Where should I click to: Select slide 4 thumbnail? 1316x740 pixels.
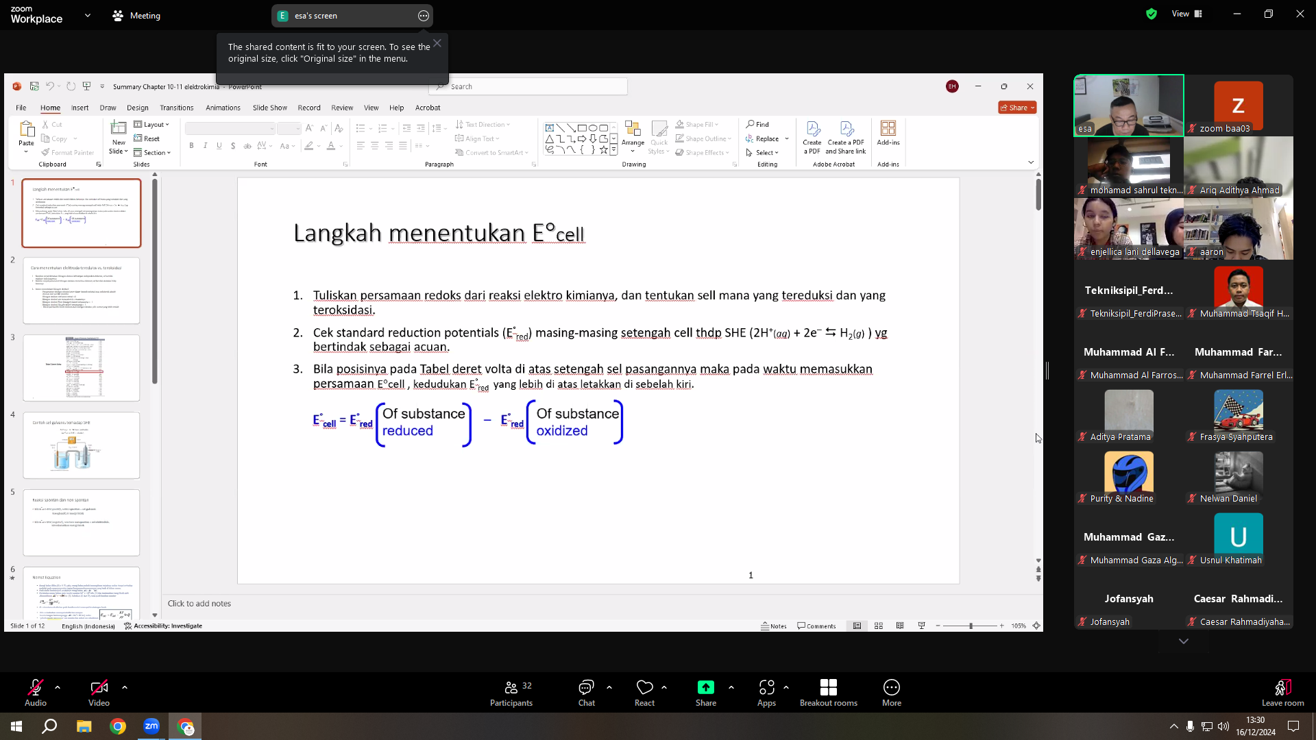[82, 445]
